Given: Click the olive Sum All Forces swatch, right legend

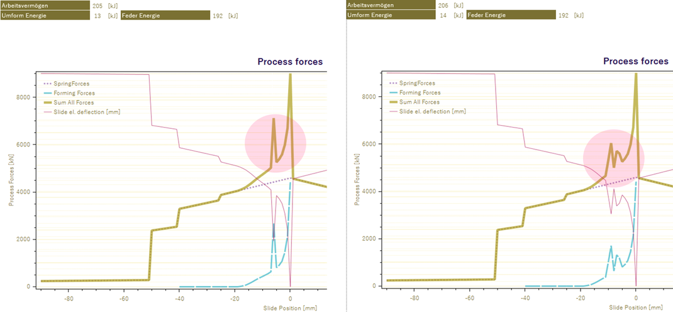Looking at the screenshot, I should click(392, 102).
